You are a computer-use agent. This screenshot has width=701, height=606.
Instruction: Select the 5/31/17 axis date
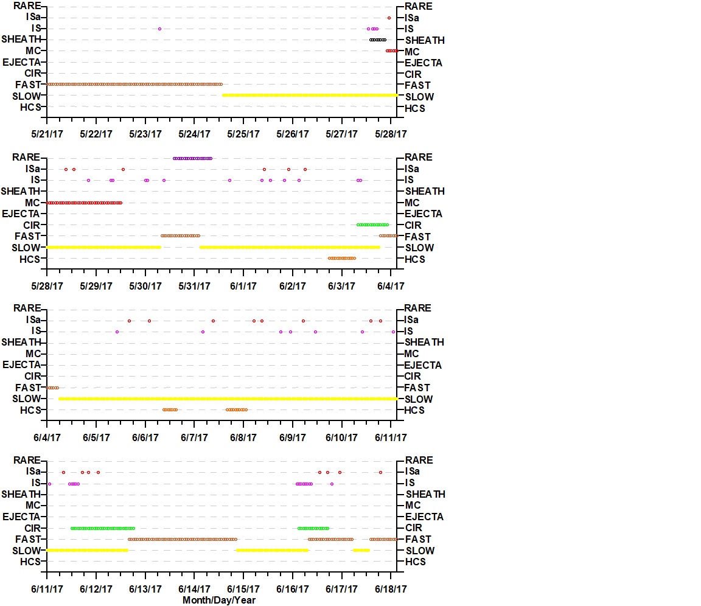(195, 286)
